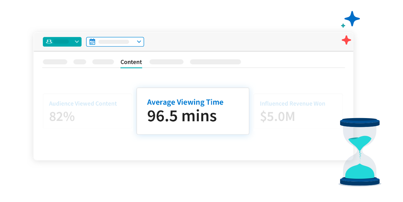Click the large blue sparkle star

tap(352, 19)
